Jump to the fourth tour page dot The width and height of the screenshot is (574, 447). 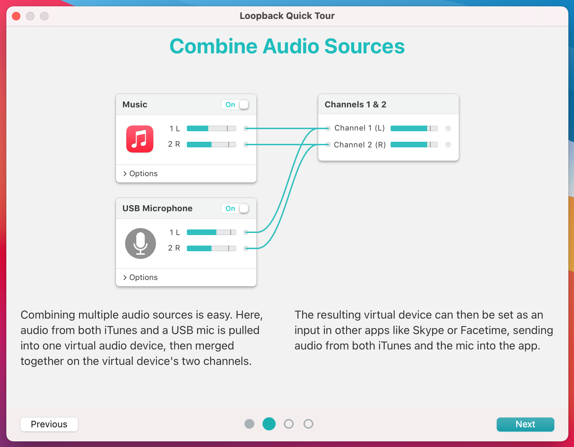(308, 424)
